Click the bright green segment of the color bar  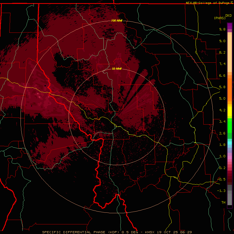(x=230, y=126)
